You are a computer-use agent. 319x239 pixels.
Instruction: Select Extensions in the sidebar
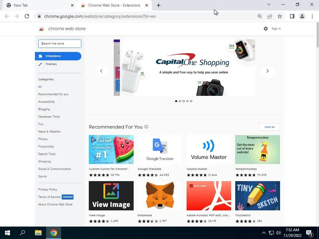click(58, 56)
